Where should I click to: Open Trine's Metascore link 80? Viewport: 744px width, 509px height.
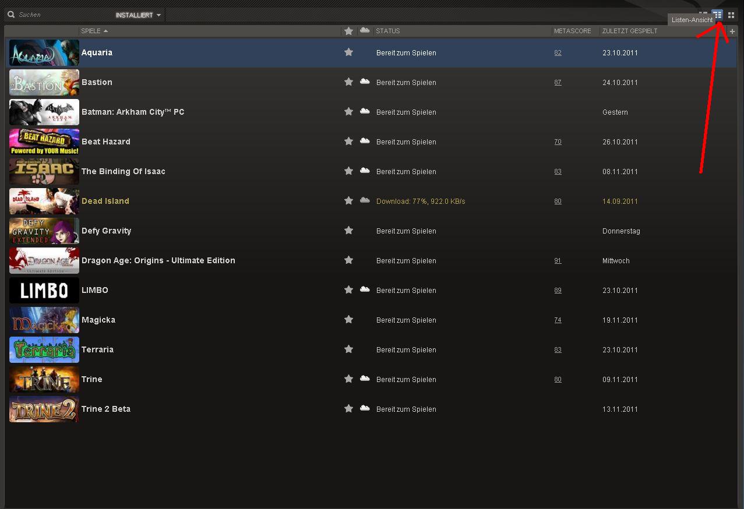coord(558,380)
